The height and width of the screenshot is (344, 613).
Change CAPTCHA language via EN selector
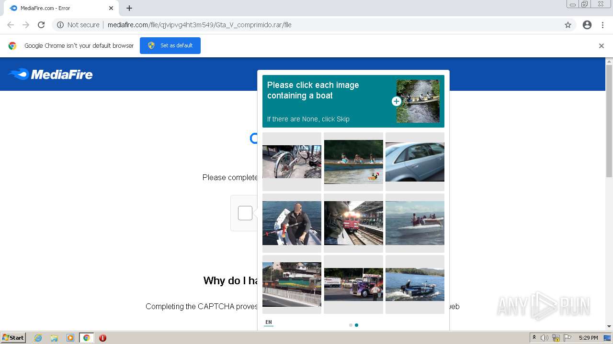click(269, 322)
